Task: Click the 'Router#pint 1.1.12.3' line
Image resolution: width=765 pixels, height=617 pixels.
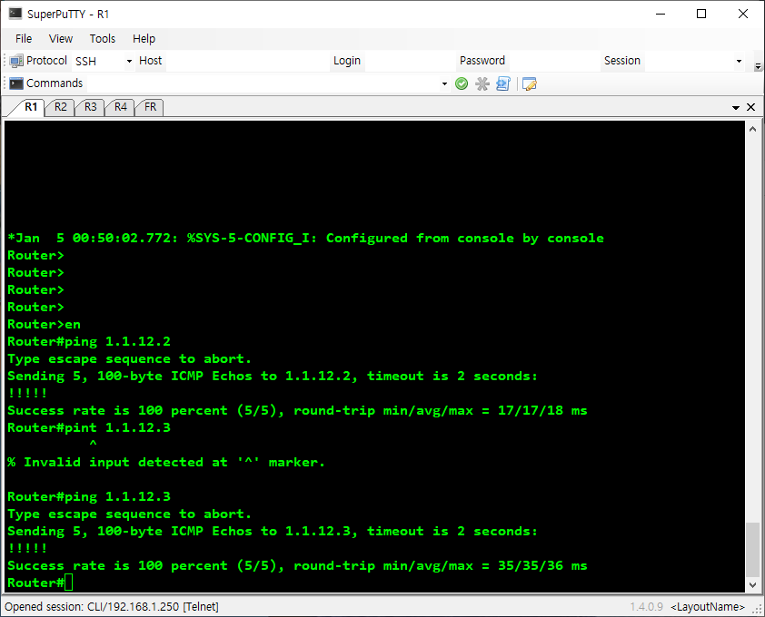Action: click(89, 428)
